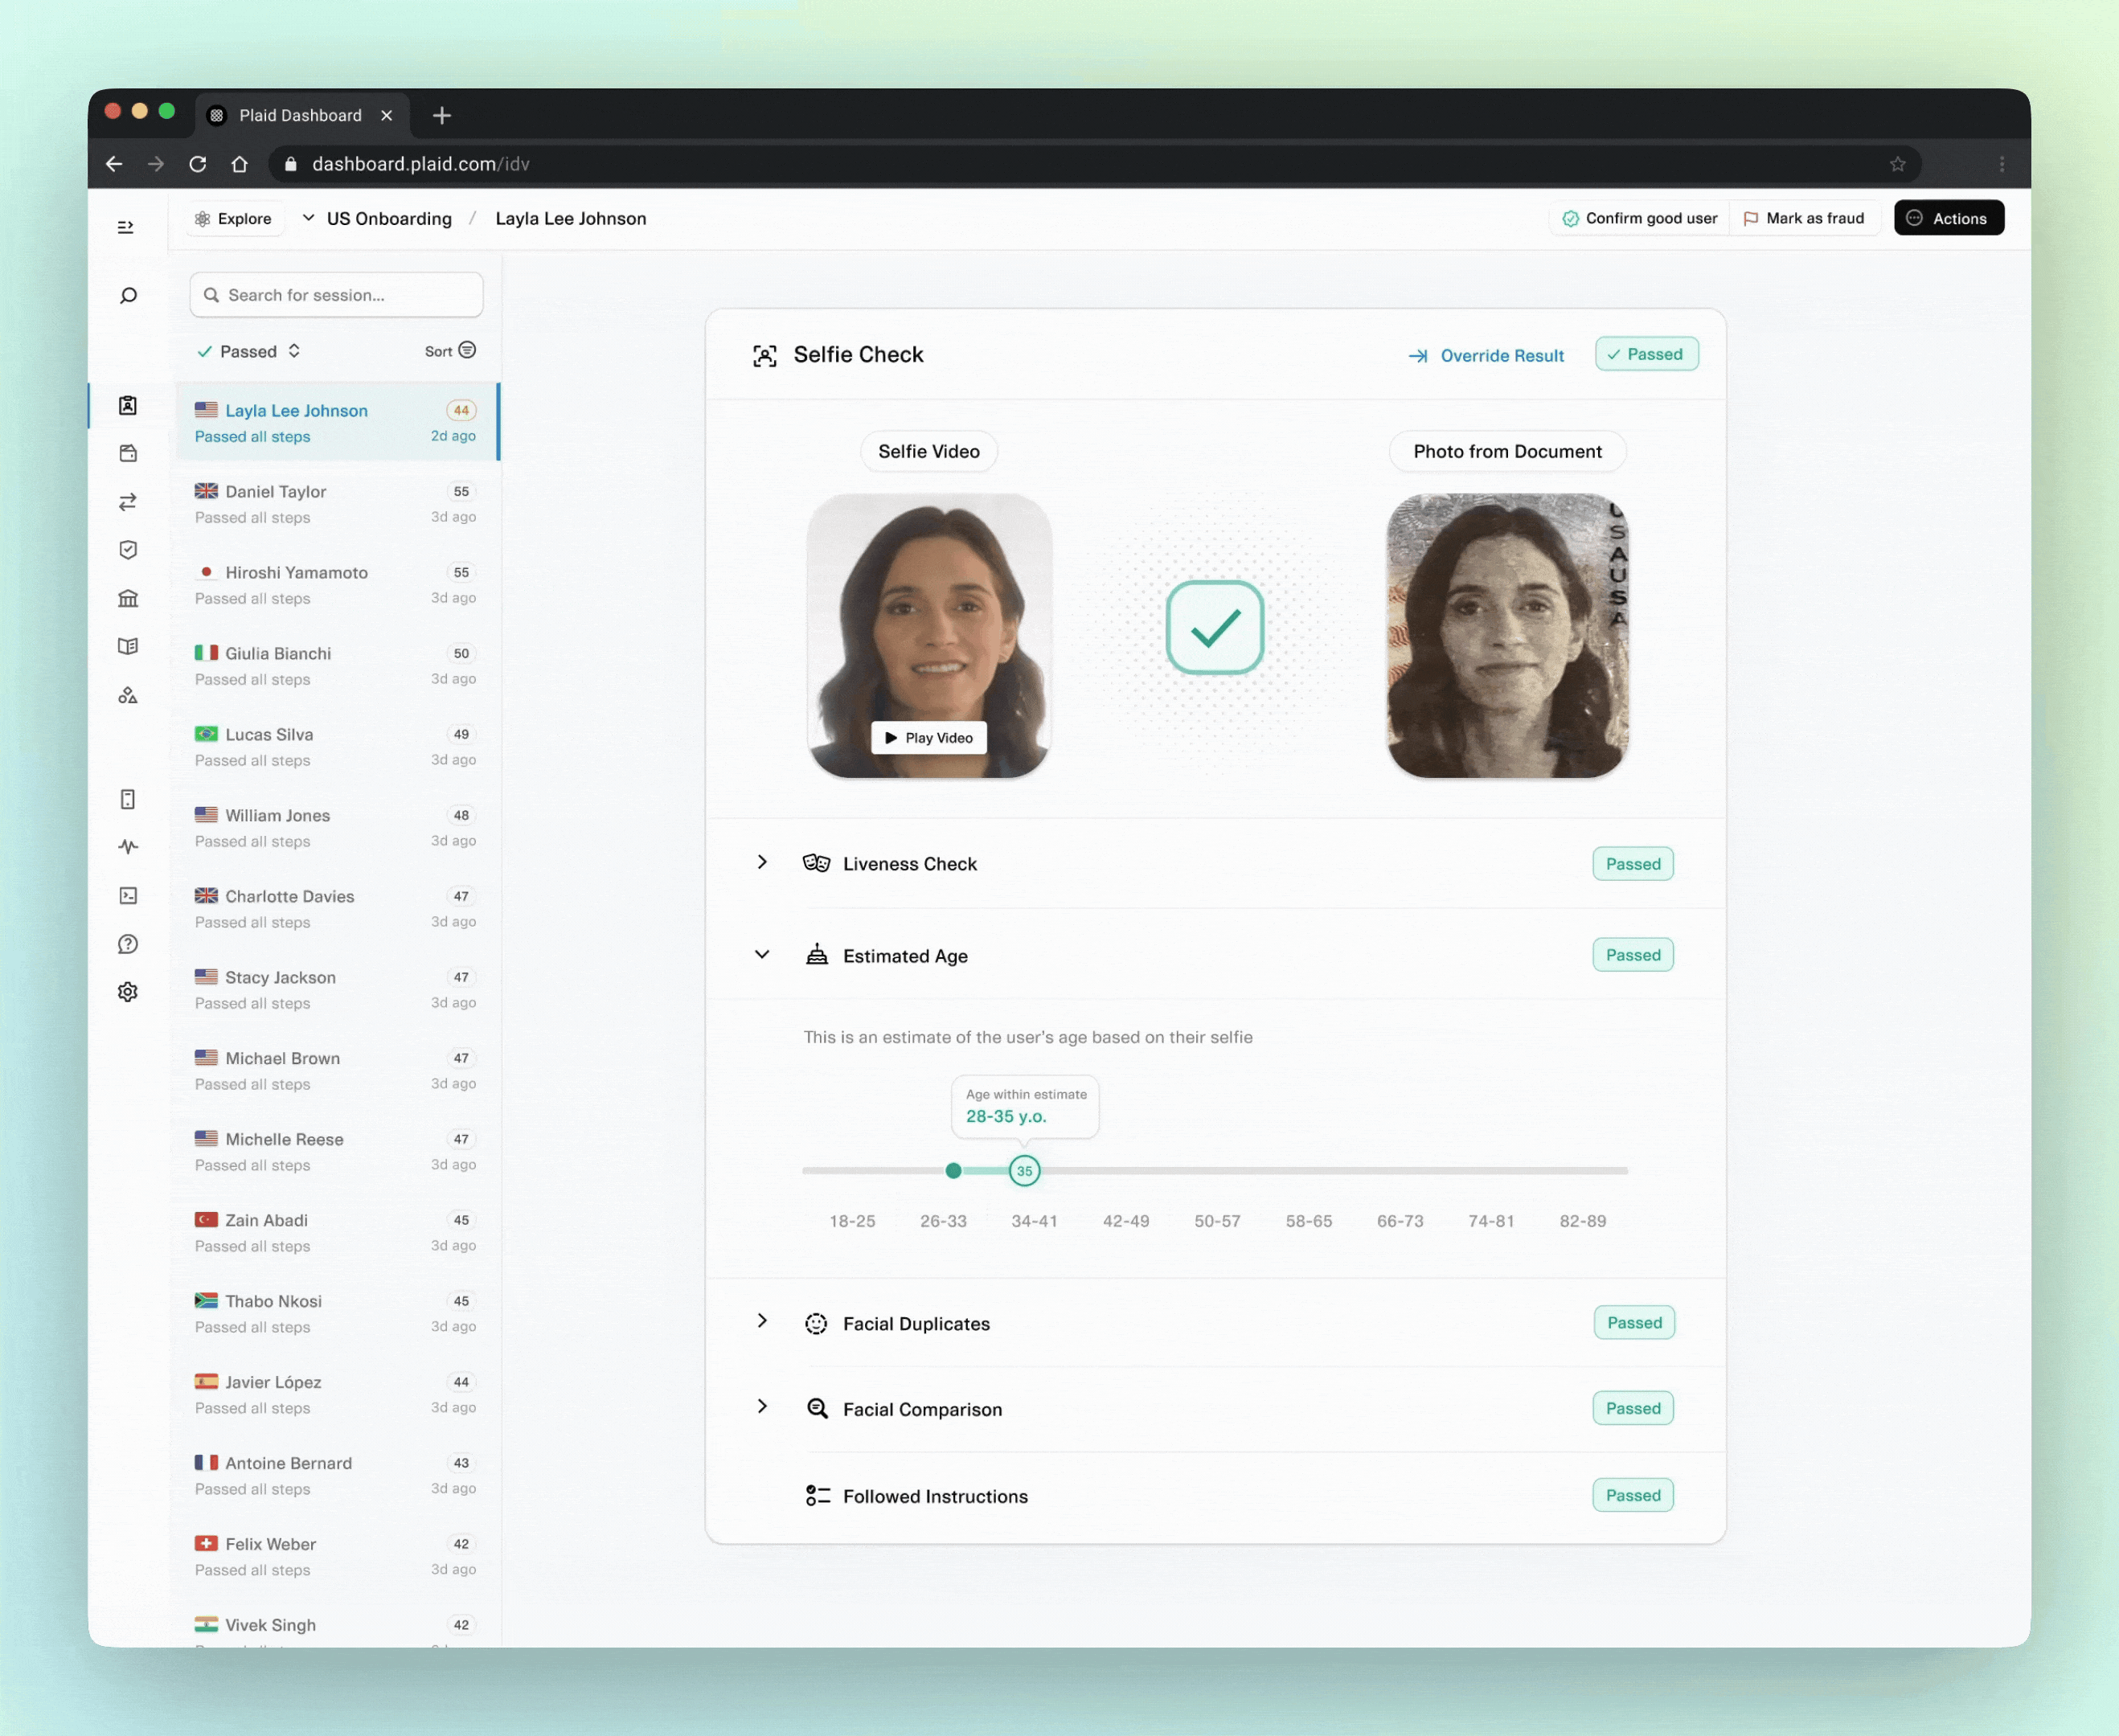
Task: Close the Plaid Dashboard tab
Action: 387,116
